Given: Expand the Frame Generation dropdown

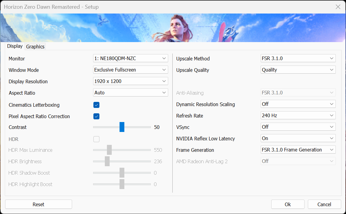Looking at the screenshot, I should [298, 150].
